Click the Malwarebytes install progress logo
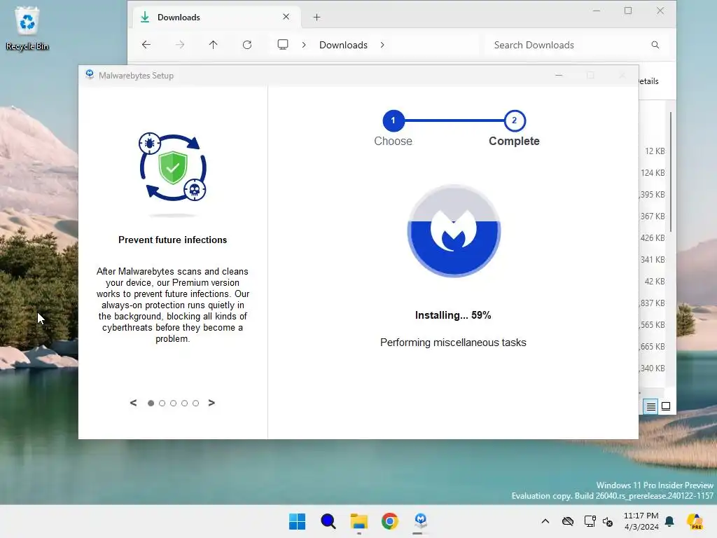 tap(454, 231)
